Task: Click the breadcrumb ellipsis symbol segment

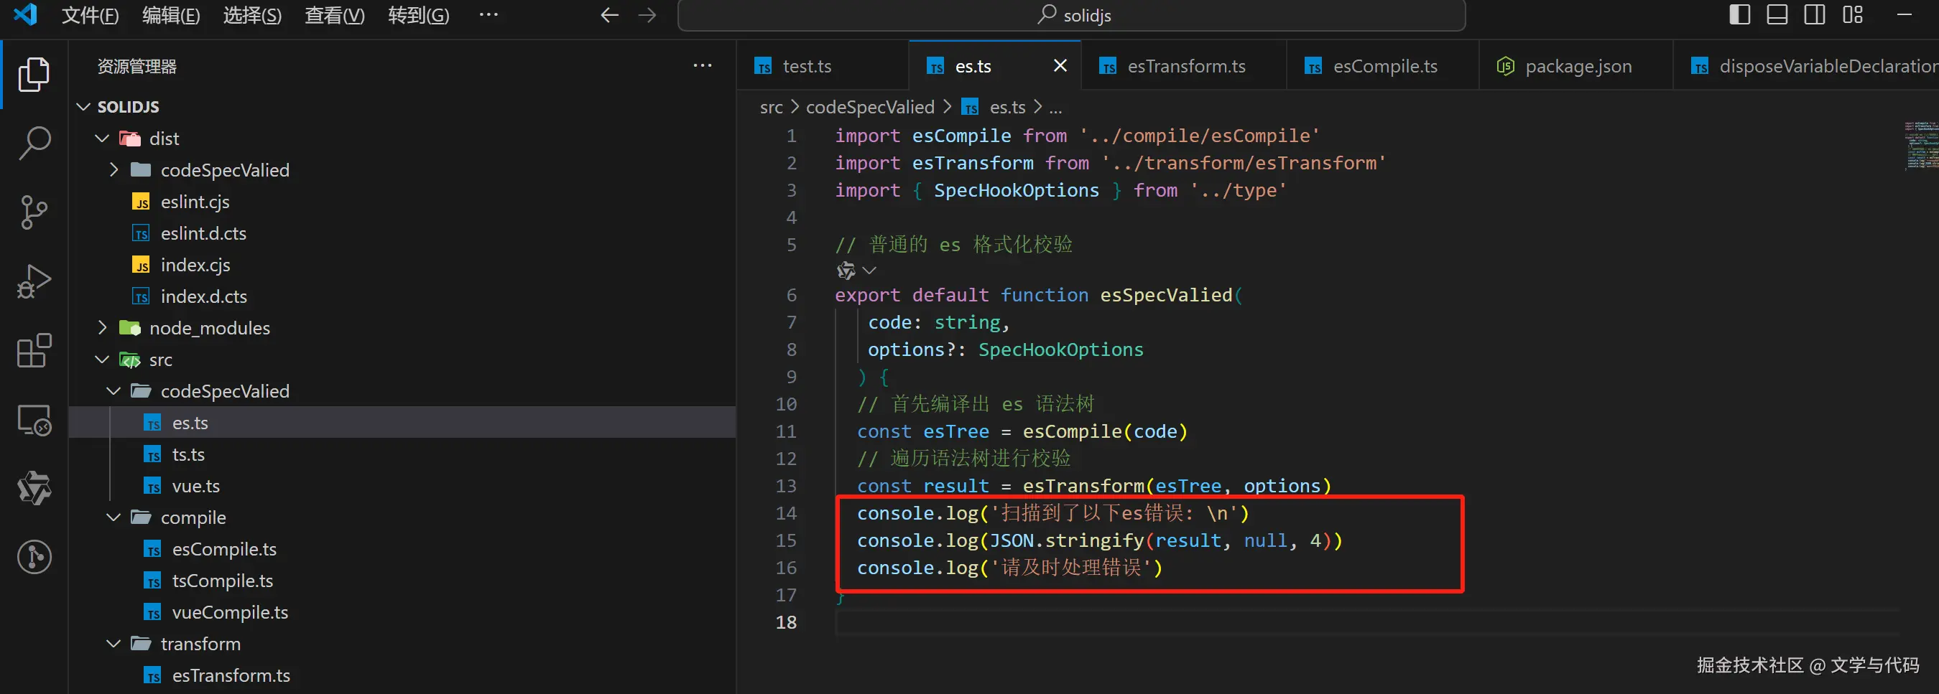Action: pyautogui.click(x=1056, y=108)
